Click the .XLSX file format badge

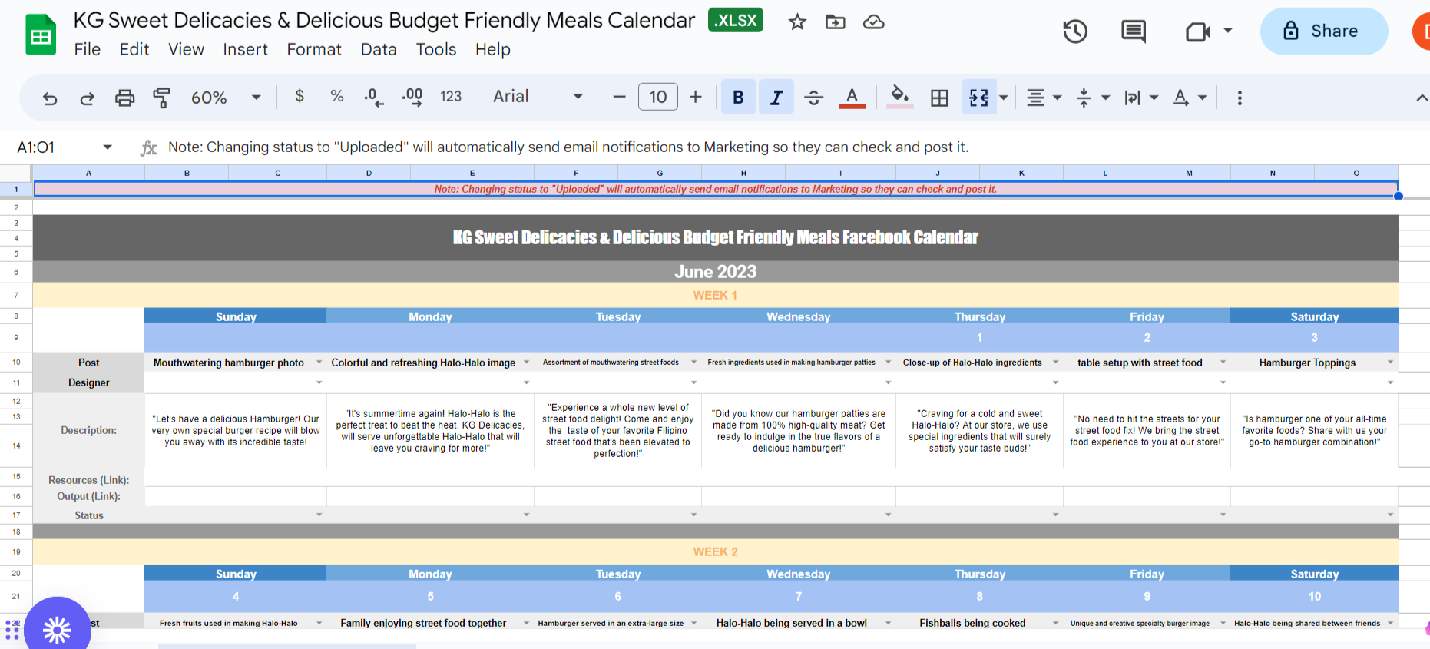point(736,21)
